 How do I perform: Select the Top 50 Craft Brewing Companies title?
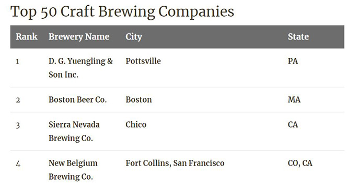point(122,11)
